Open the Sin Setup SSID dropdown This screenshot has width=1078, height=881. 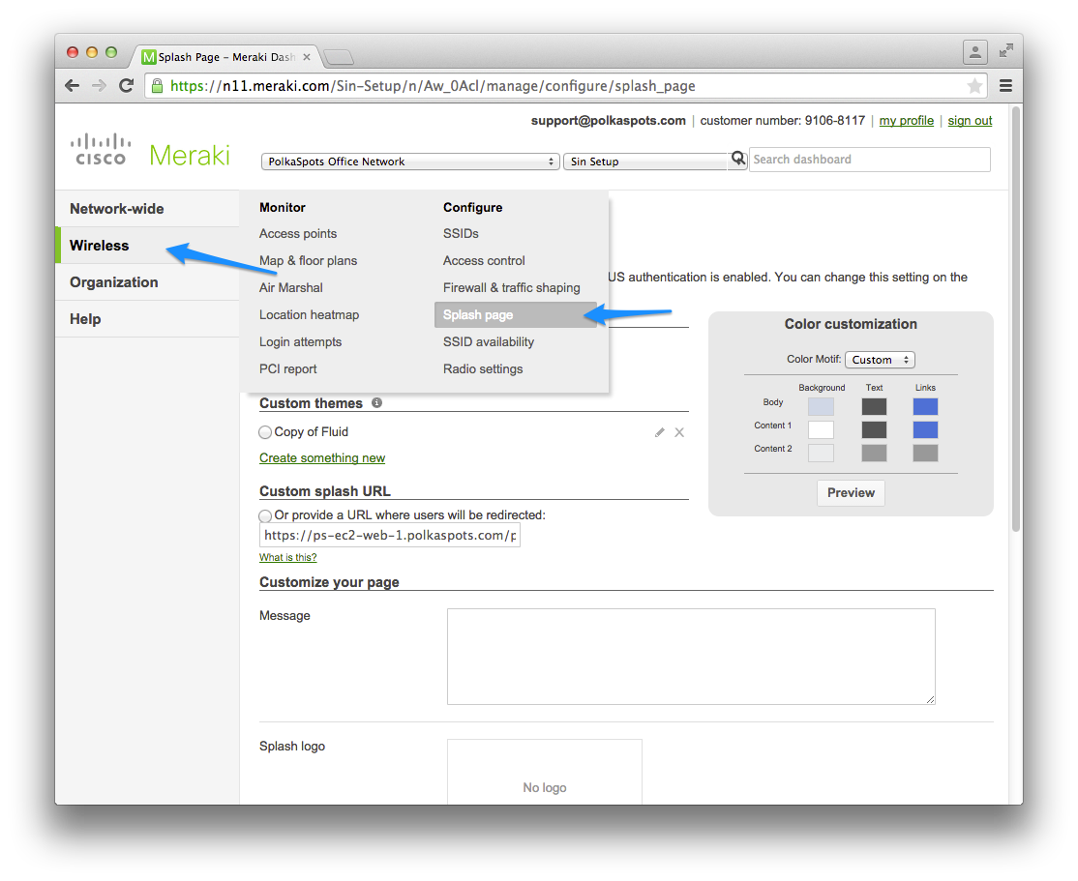coord(645,162)
